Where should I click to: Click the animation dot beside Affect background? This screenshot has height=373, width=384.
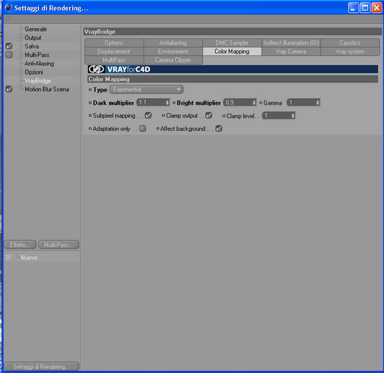(x=157, y=128)
